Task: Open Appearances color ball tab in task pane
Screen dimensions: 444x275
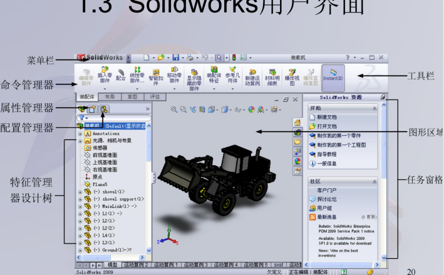Action: click(297, 161)
